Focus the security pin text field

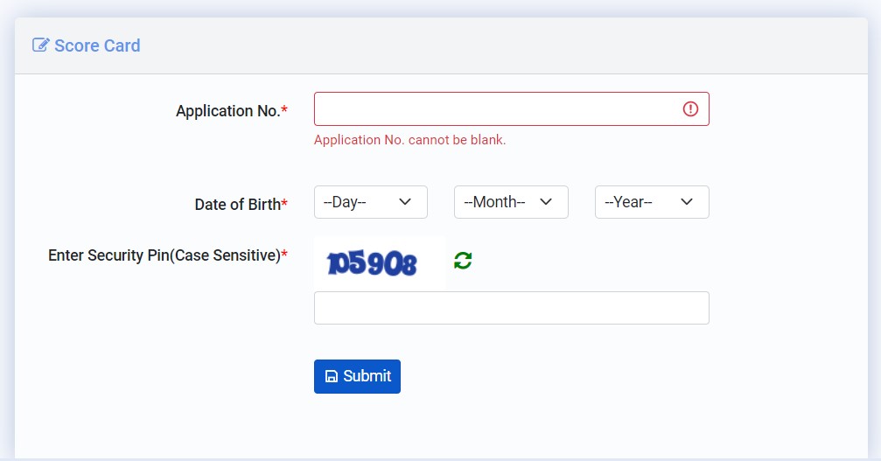[511, 308]
